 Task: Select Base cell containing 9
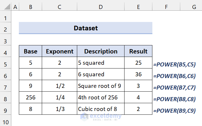click(30, 86)
